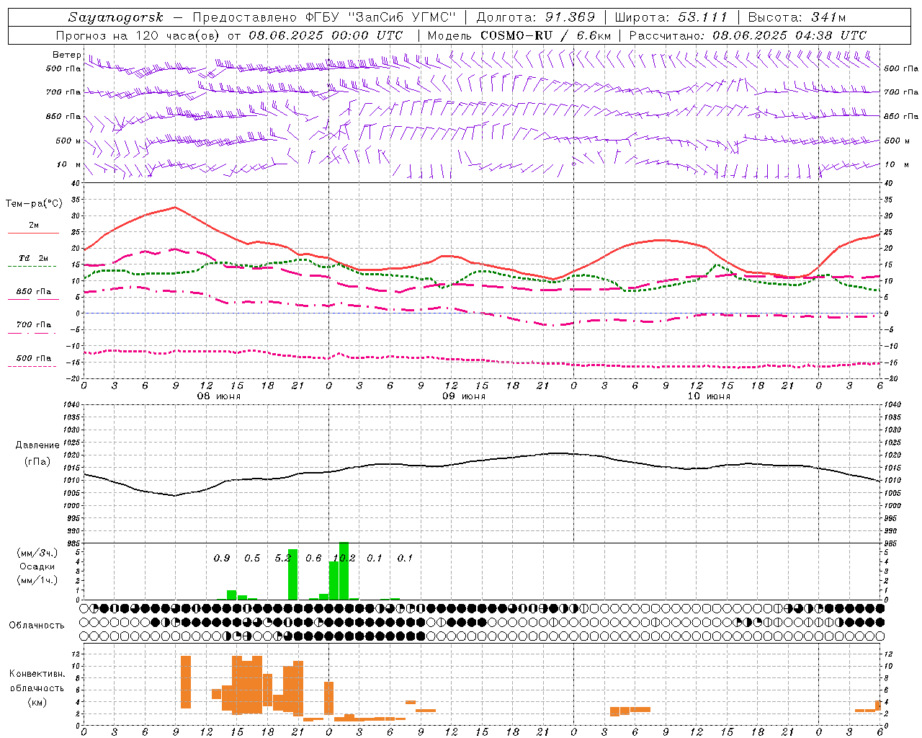Click the Конвективн. облачность label
Image resolution: width=922 pixels, height=738 pixels.
coord(37,681)
